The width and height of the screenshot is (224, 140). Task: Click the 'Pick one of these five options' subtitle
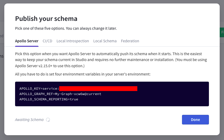coord(66,28)
